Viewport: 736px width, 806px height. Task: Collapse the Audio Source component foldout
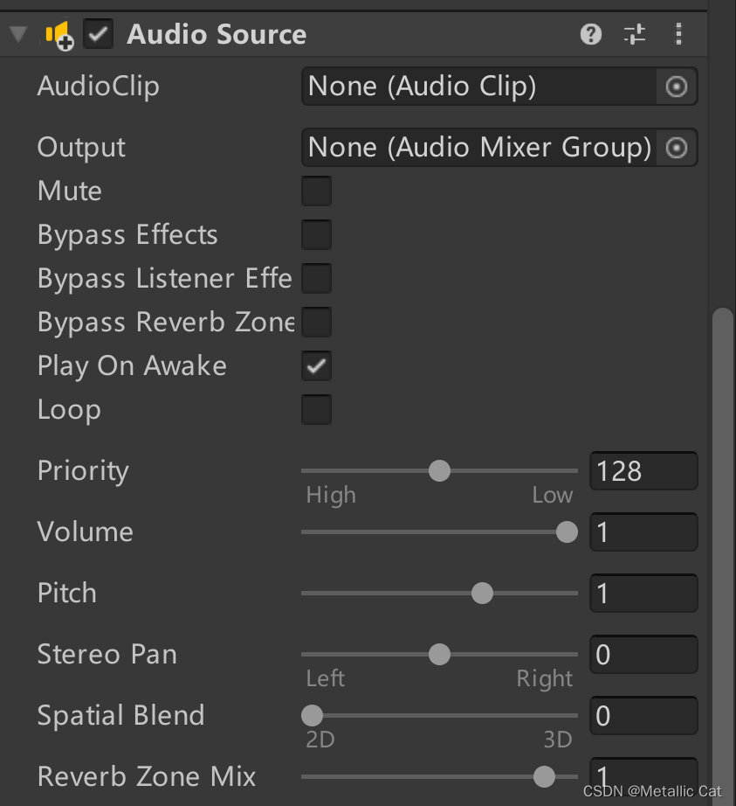click(18, 36)
